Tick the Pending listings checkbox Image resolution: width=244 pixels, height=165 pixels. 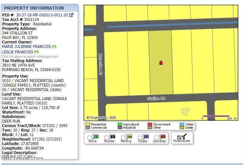pos(123,138)
